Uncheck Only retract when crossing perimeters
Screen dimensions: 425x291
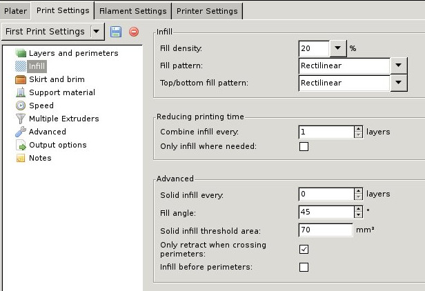click(x=304, y=249)
